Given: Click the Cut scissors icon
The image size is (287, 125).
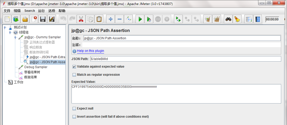Looking at the screenshot, I should point(81,19).
